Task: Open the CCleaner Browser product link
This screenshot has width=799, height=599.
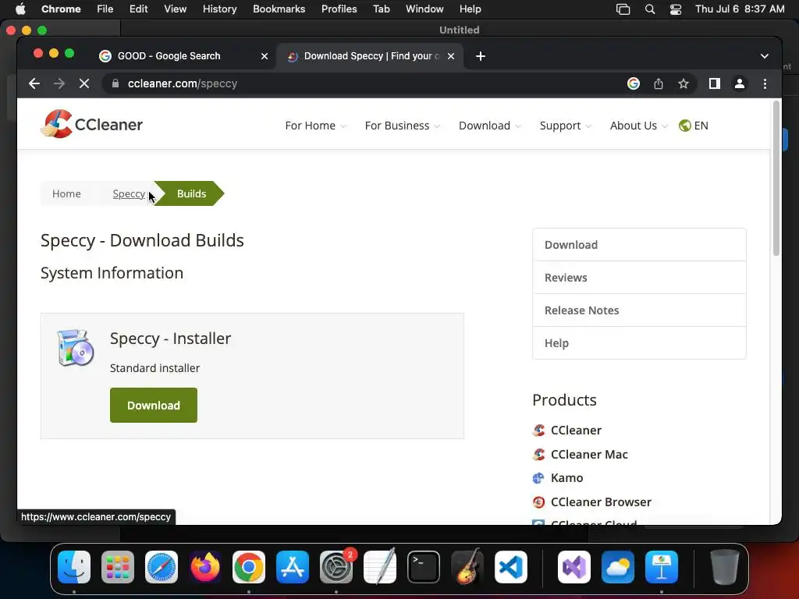Action: [601, 502]
